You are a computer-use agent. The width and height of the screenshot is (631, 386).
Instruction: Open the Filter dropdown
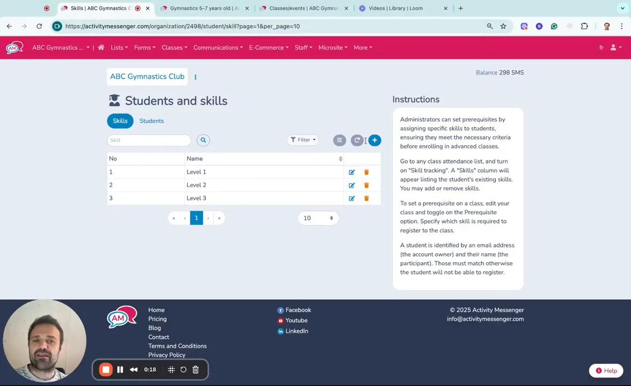click(303, 139)
